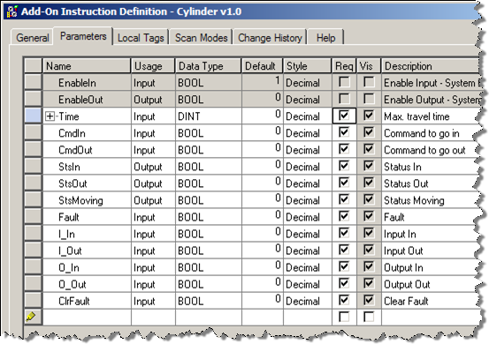Click the 'Command to go out' description

tap(424, 150)
